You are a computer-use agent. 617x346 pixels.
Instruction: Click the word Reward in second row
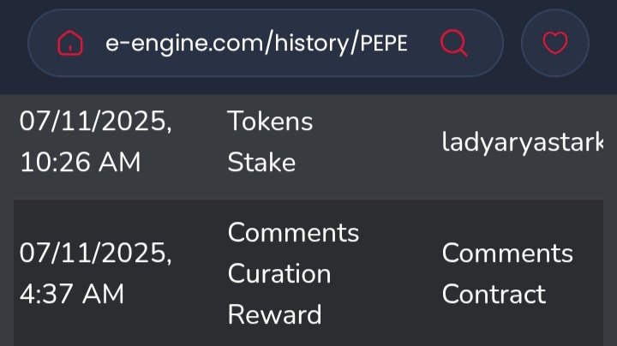[275, 314]
